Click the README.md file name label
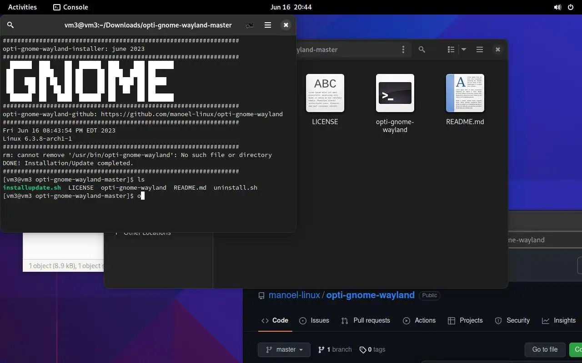The width and height of the screenshot is (582, 363). point(465,122)
